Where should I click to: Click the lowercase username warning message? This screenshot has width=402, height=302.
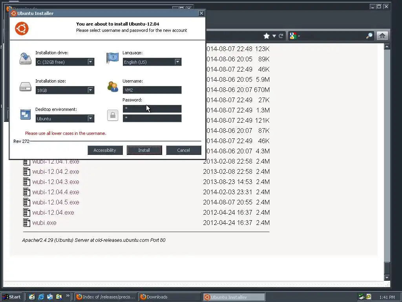(66, 134)
